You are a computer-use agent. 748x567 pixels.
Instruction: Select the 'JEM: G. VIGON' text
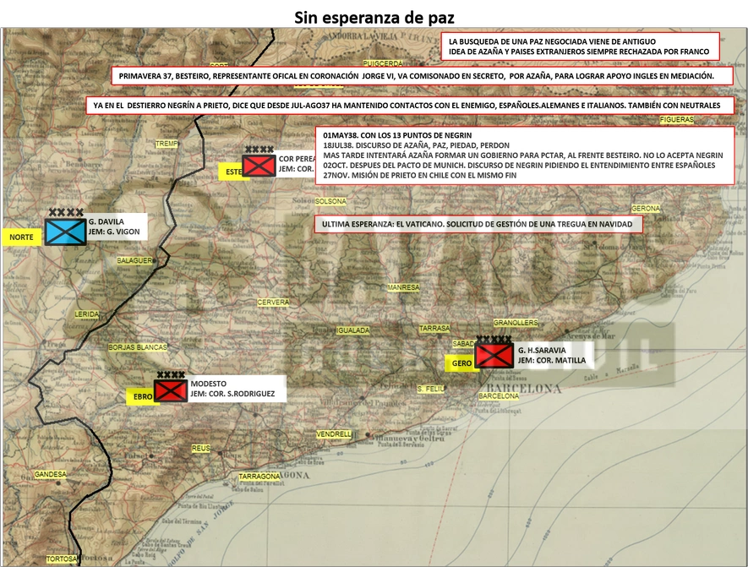(114, 232)
